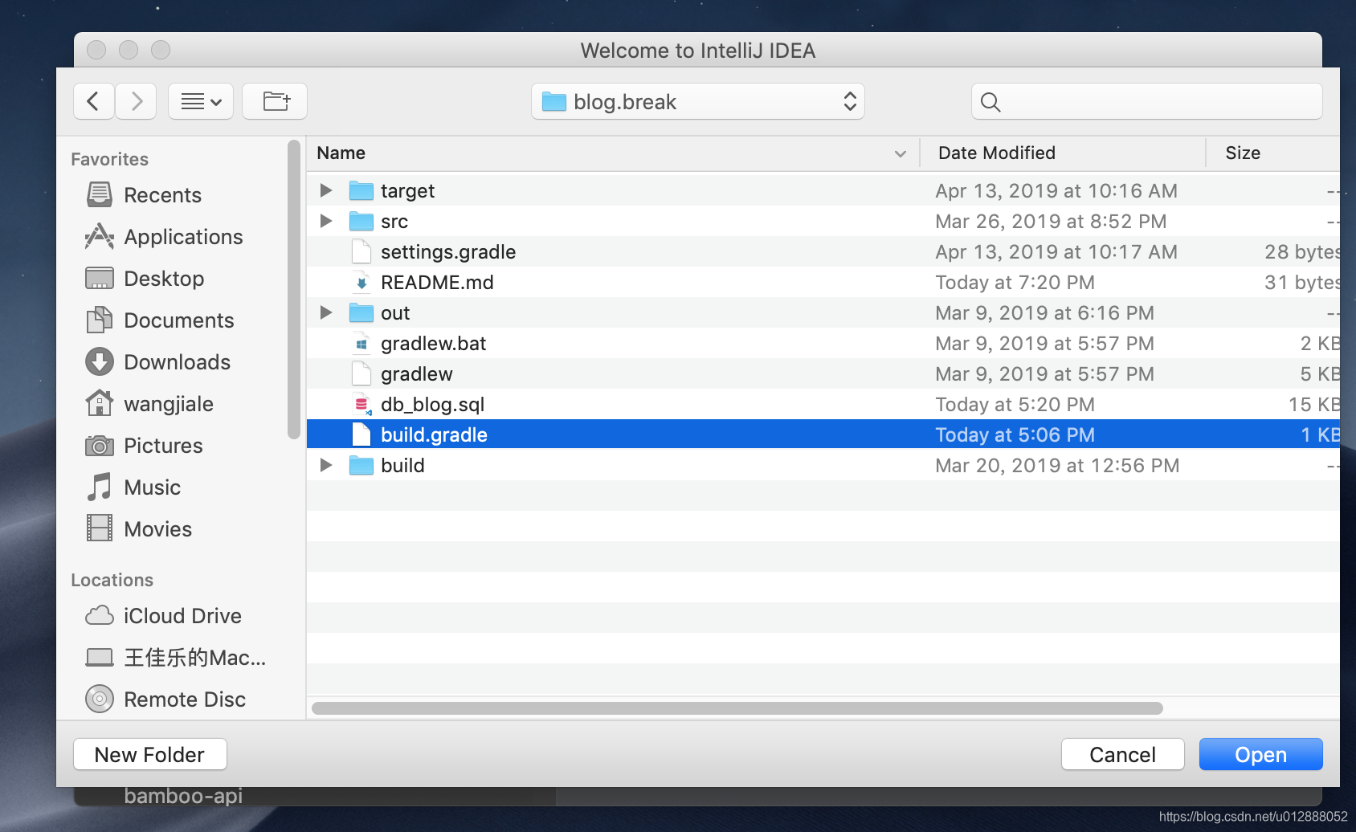The height and width of the screenshot is (832, 1356).
Task: Click the new folder toolbar icon
Action: pyautogui.click(x=275, y=101)
